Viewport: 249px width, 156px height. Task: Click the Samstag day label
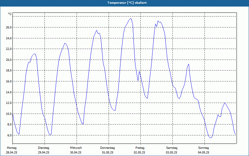point(172,148)
